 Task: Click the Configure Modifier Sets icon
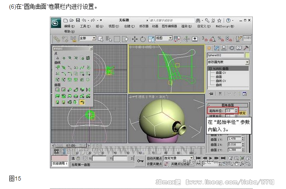[244, 94]
